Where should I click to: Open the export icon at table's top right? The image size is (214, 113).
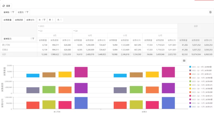coord(210,12)
